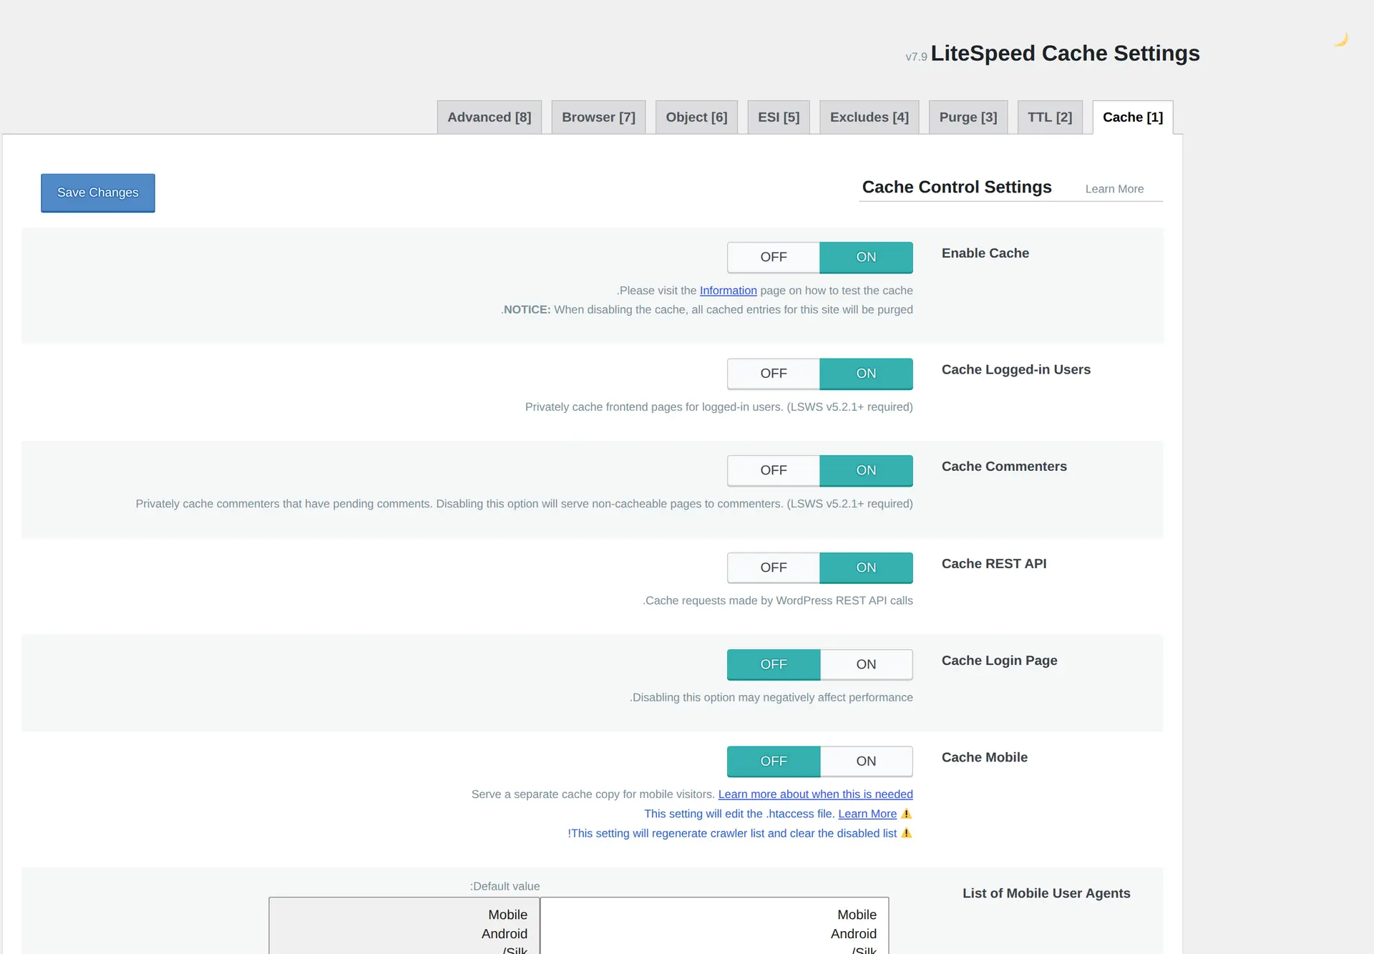Click Learn More link for htaccess notice
Viewport: 1374px width, 954px height.
867,814
